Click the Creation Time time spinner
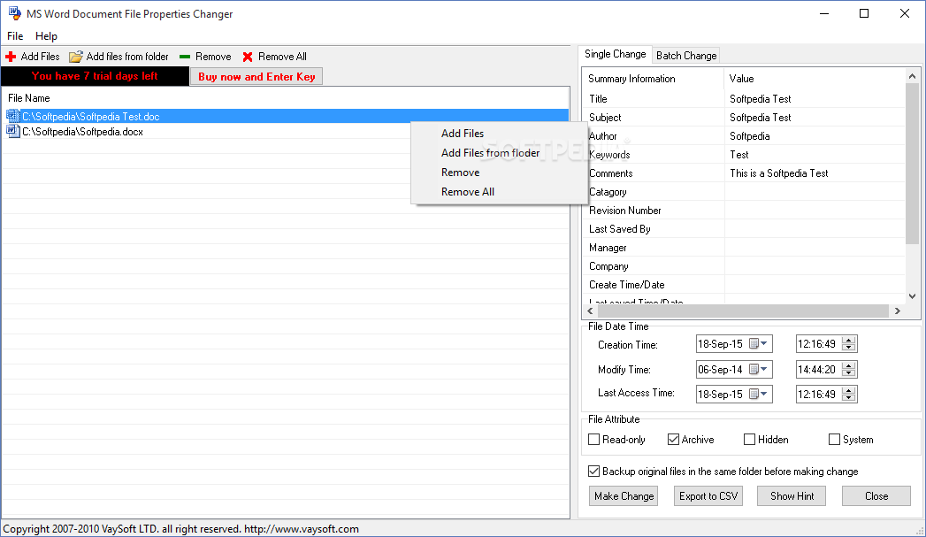The width and height of the screenshot is (926, 537). click(849, 344)
